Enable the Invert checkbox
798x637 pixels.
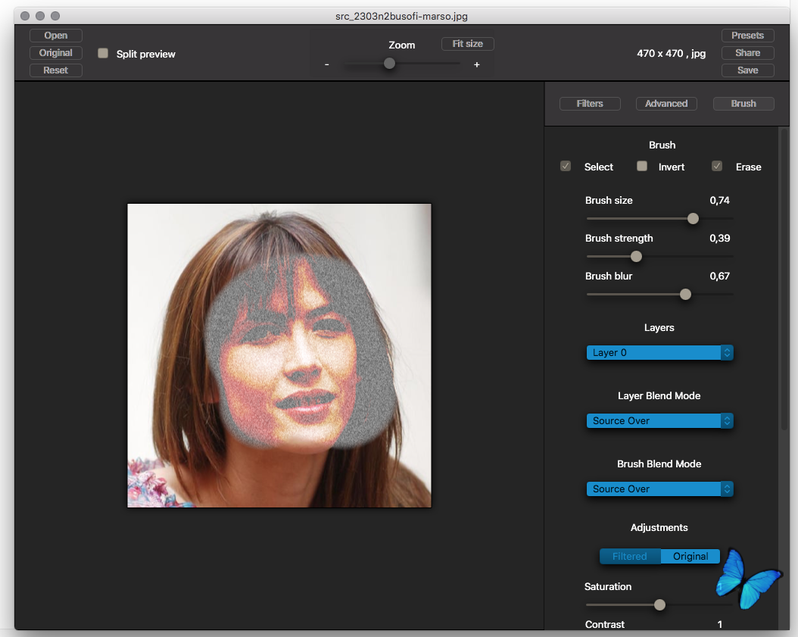[642, 166]
